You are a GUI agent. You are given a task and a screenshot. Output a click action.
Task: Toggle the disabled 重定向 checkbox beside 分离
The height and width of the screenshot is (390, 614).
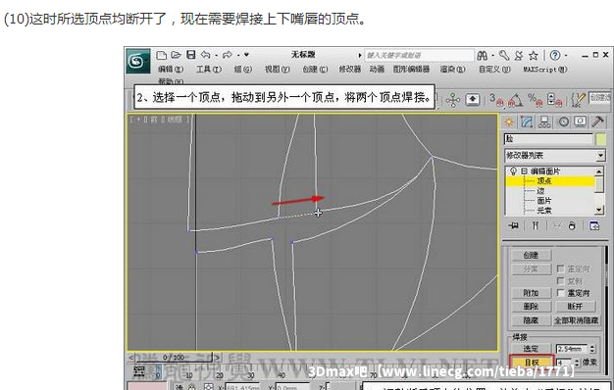560,268
